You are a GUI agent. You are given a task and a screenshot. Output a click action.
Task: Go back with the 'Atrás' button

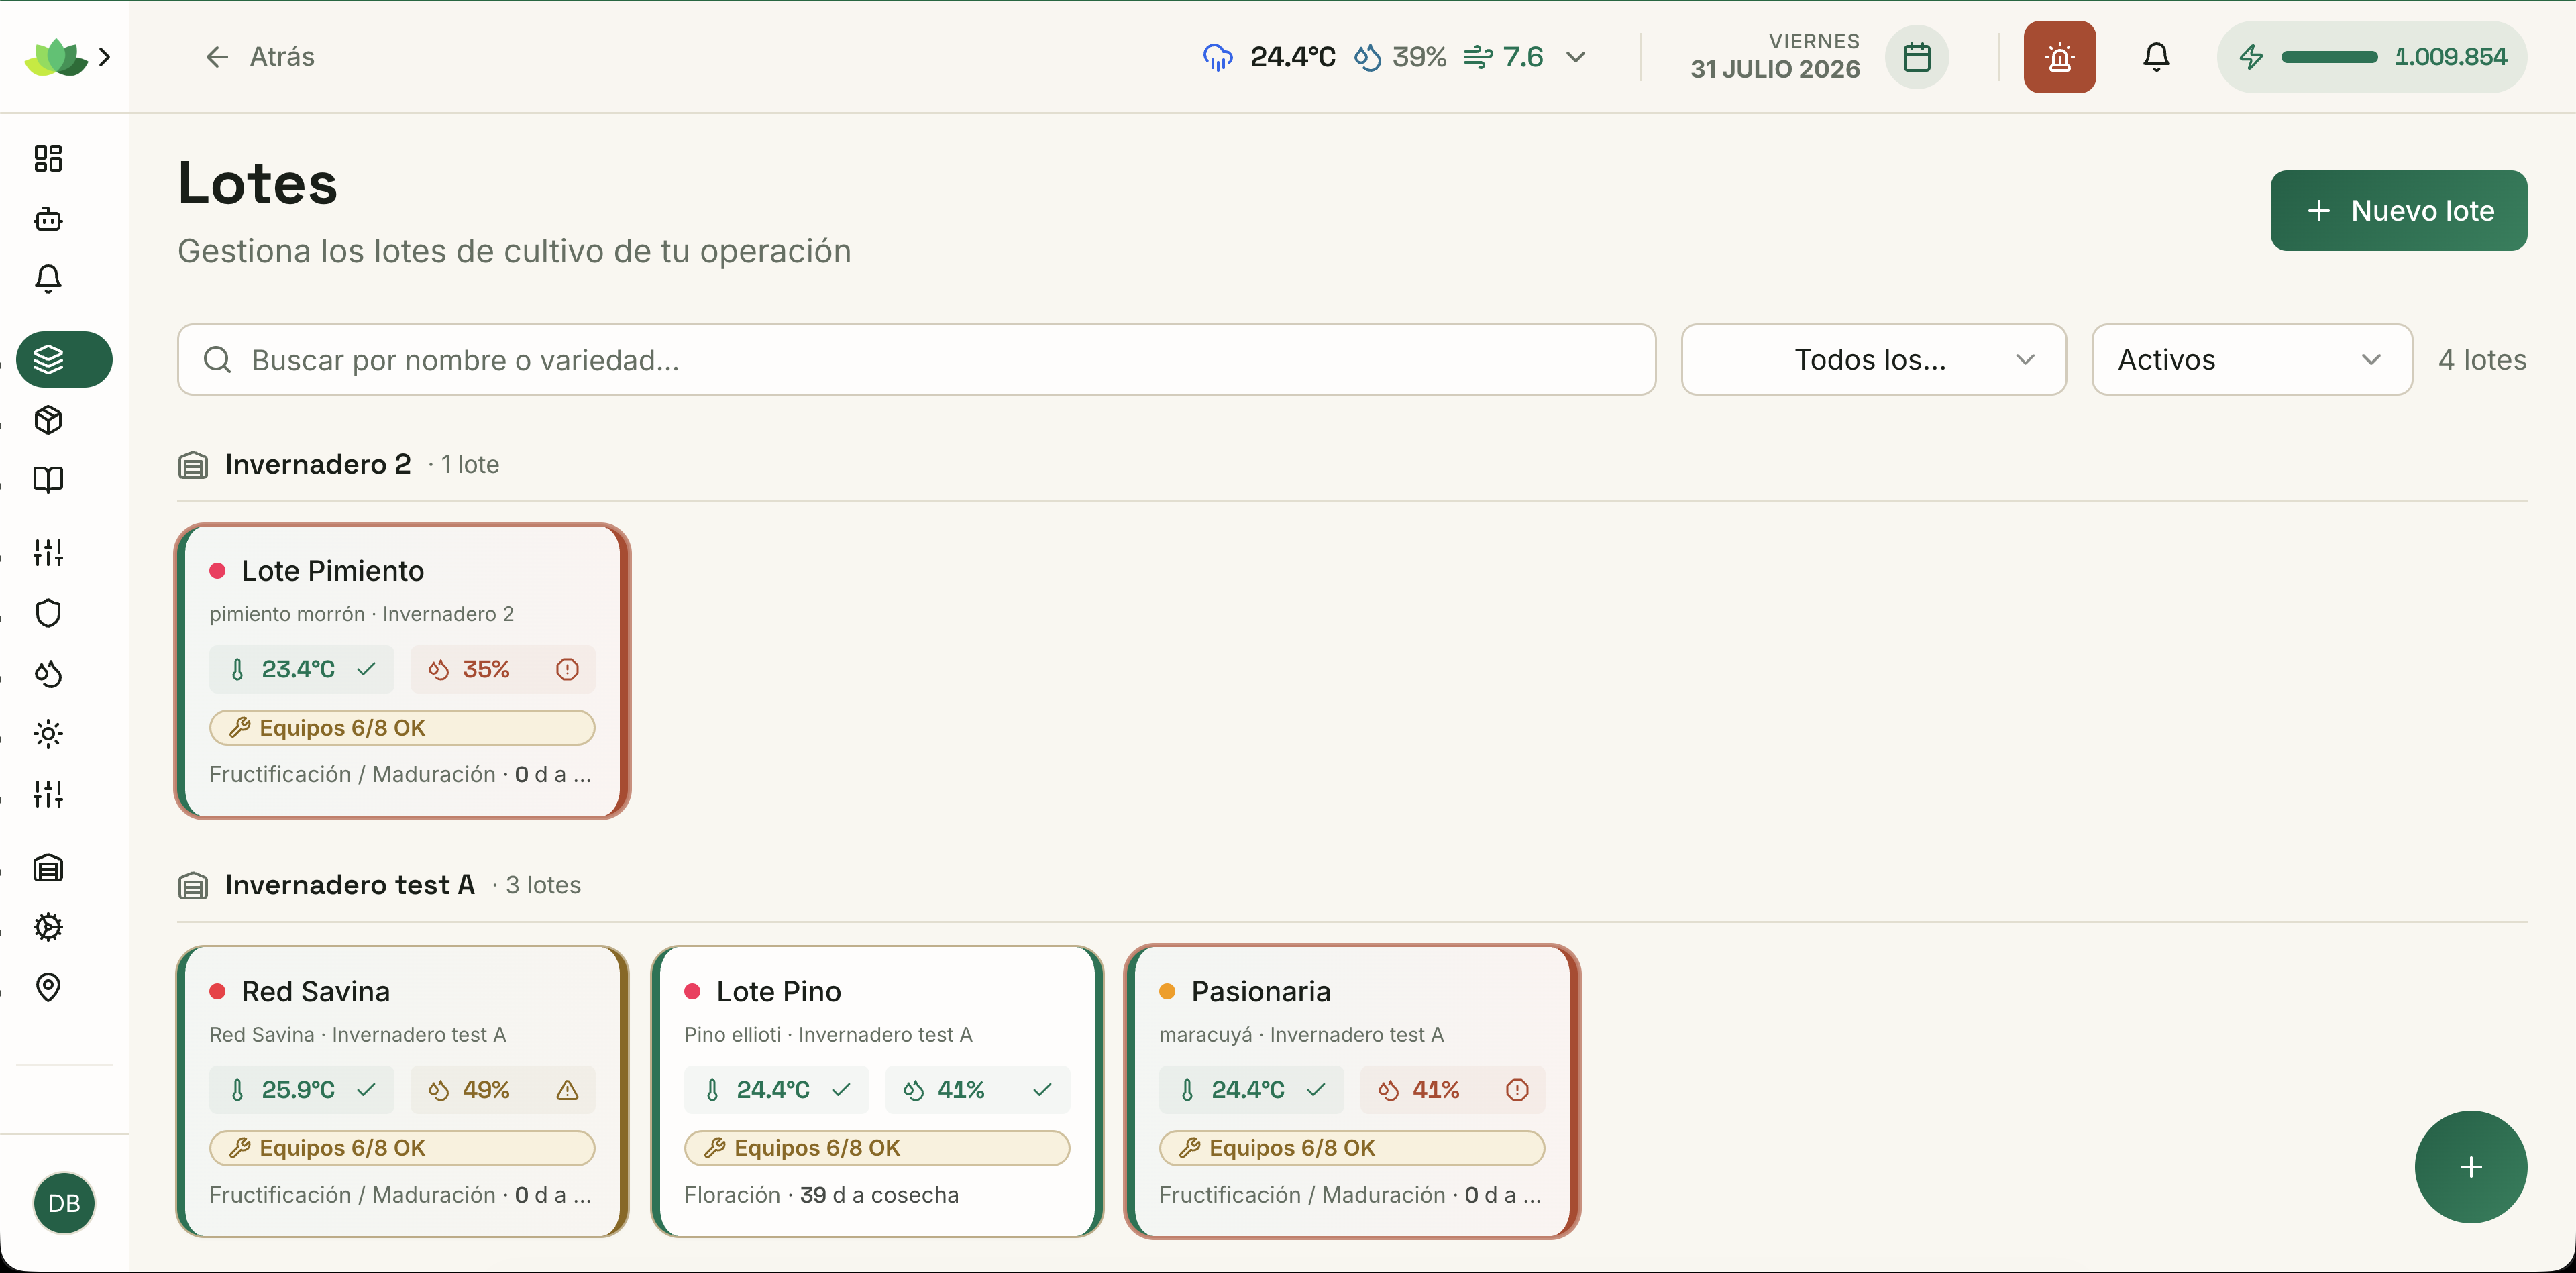tap(259, 57)
